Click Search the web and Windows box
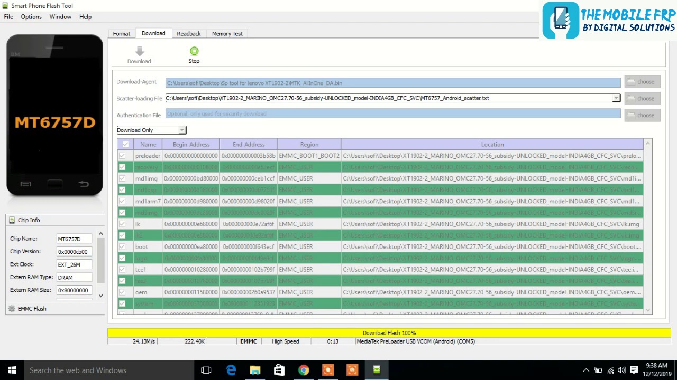The height and width of the screenshot is (380, 677). coord(109,370)
